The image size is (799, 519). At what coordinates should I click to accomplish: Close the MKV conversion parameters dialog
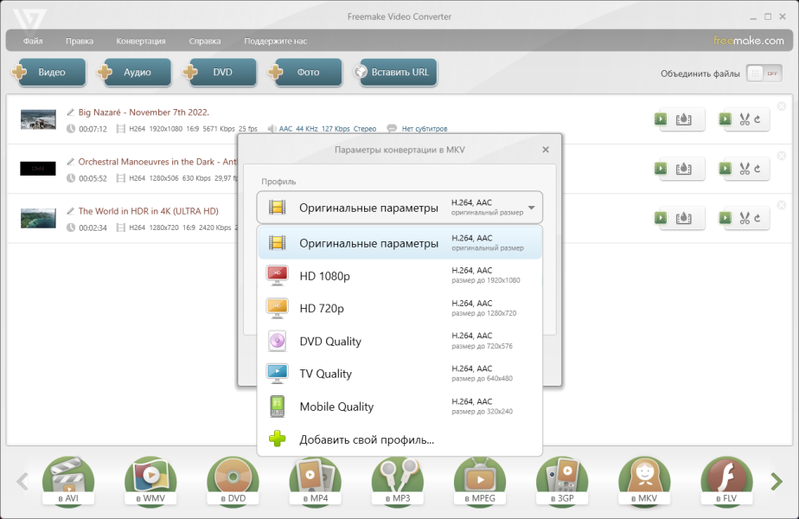[546, 150]
